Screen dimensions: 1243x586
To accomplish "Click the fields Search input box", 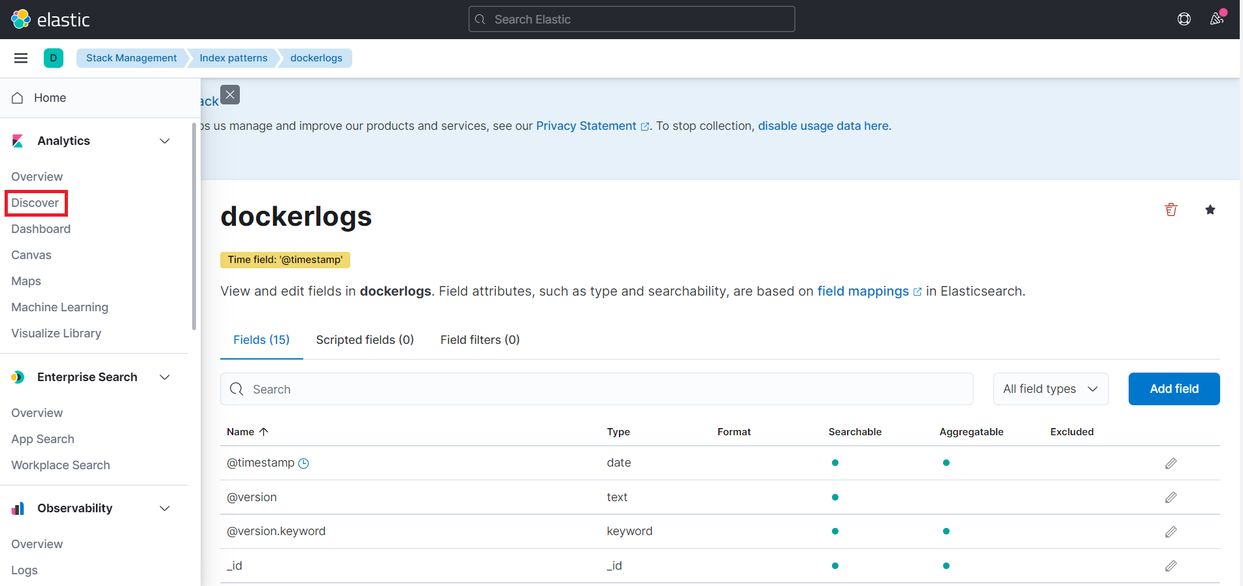I will 597,389.
